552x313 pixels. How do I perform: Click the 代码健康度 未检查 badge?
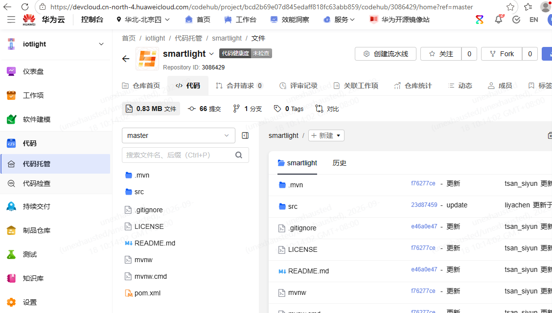(245, 53)
